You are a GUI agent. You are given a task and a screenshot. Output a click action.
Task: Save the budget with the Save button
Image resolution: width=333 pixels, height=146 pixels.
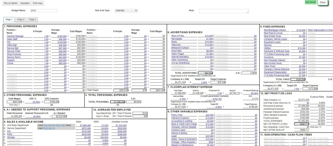[x=322, y=3]
